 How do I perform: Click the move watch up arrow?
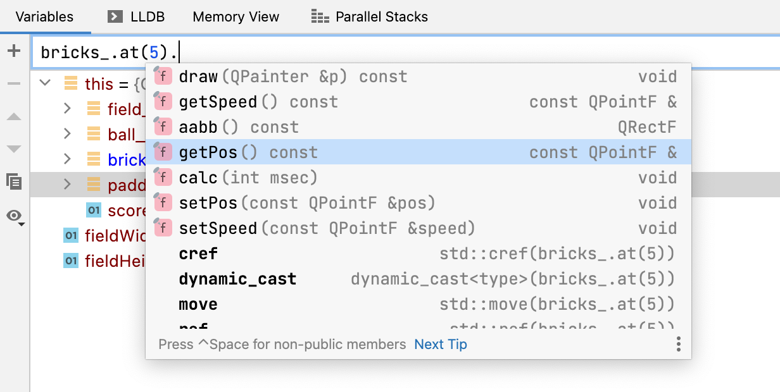(x=14, y=117)
